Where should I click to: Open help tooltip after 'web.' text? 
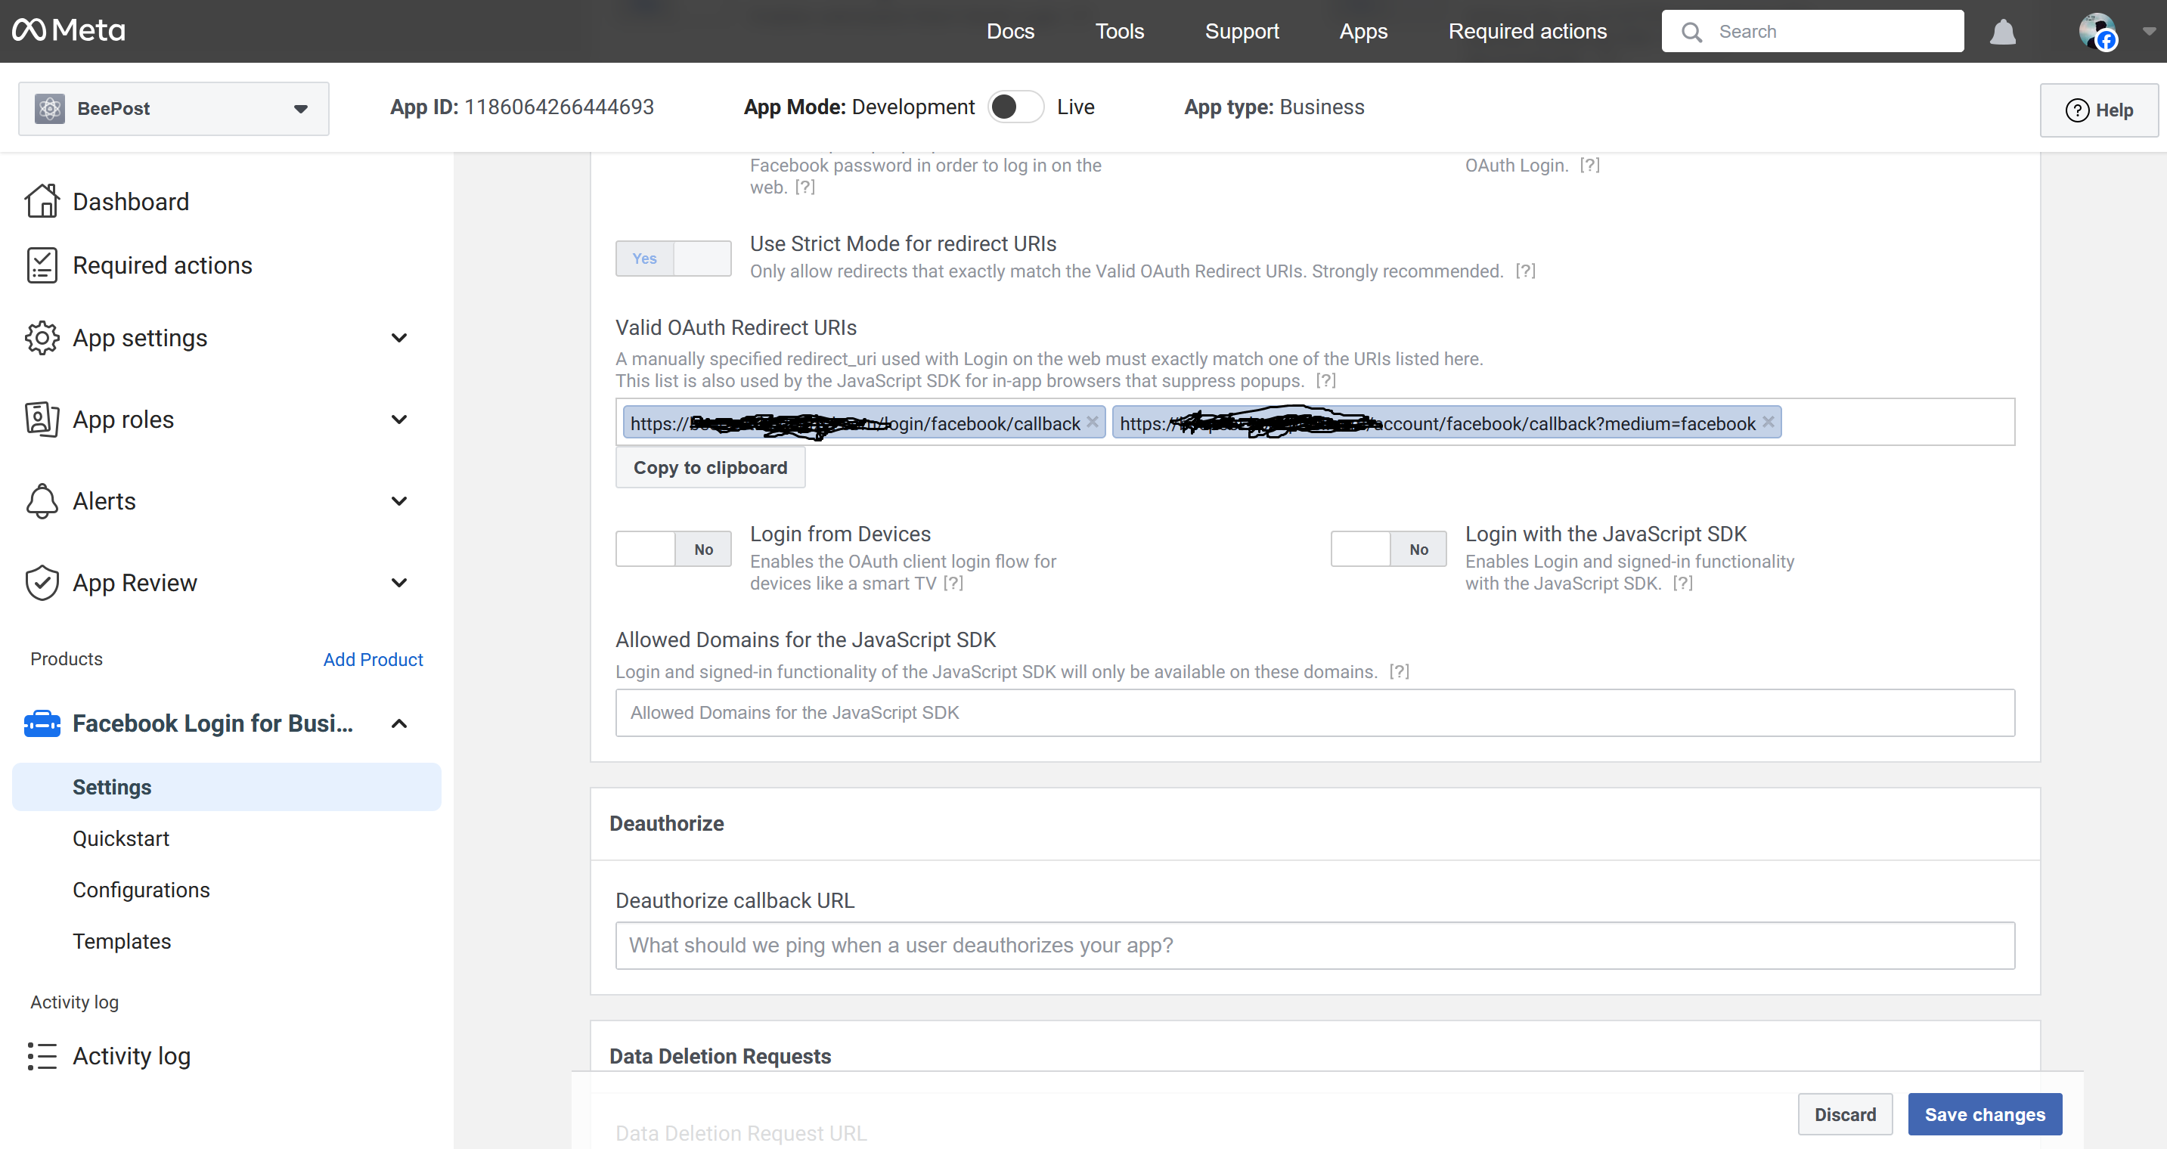805,187
